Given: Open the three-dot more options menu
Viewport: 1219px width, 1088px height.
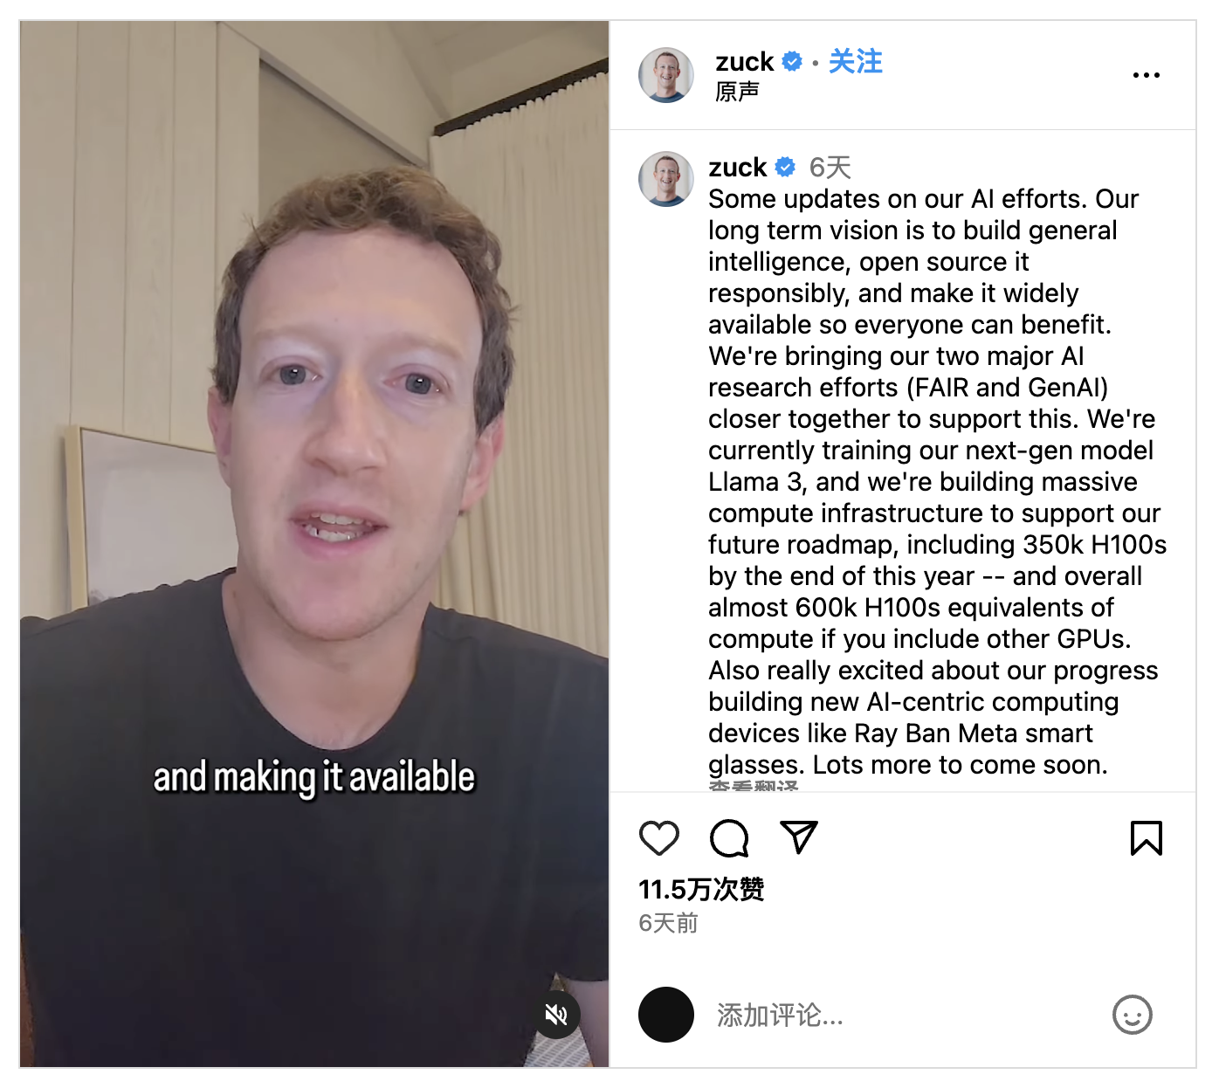Looking at the screenshot, I should tap(1147, 75).
